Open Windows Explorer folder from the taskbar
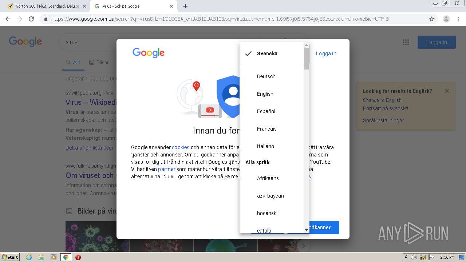 pyautogui.click(x=41, y=257)
